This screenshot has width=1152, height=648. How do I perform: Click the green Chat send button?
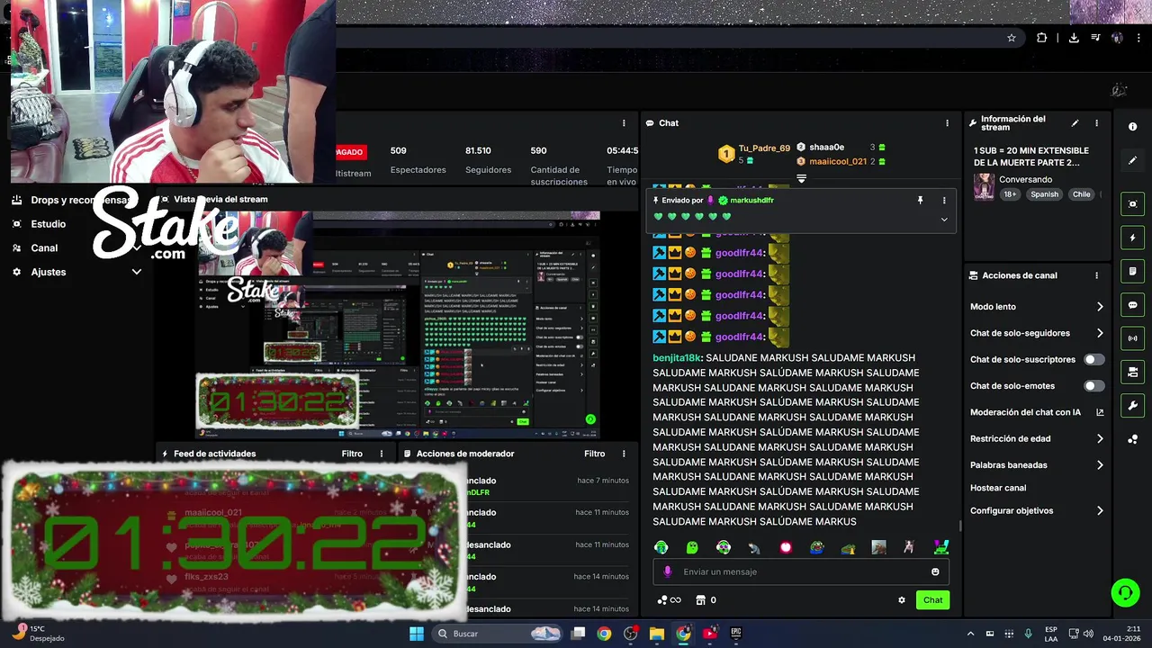coord(932,600)
